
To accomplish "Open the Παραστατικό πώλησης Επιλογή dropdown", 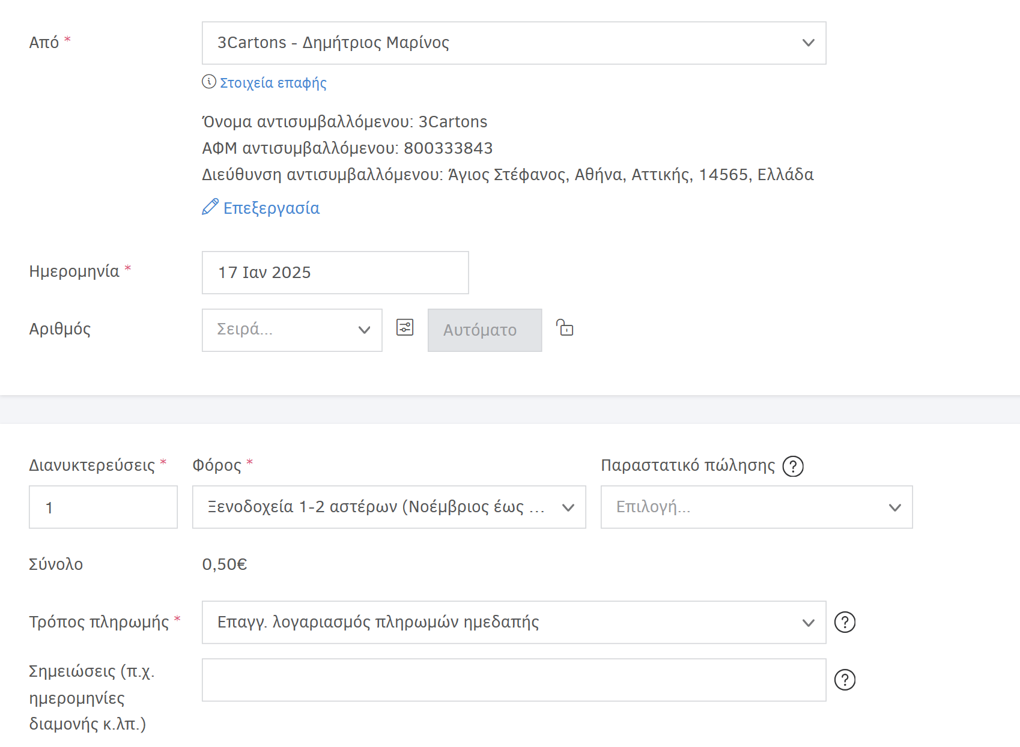I will coord(757,507).
